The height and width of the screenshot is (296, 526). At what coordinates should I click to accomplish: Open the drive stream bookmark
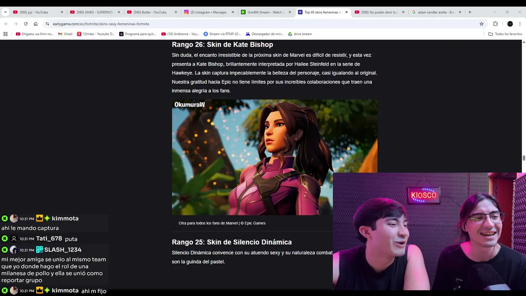pos(300,34)
